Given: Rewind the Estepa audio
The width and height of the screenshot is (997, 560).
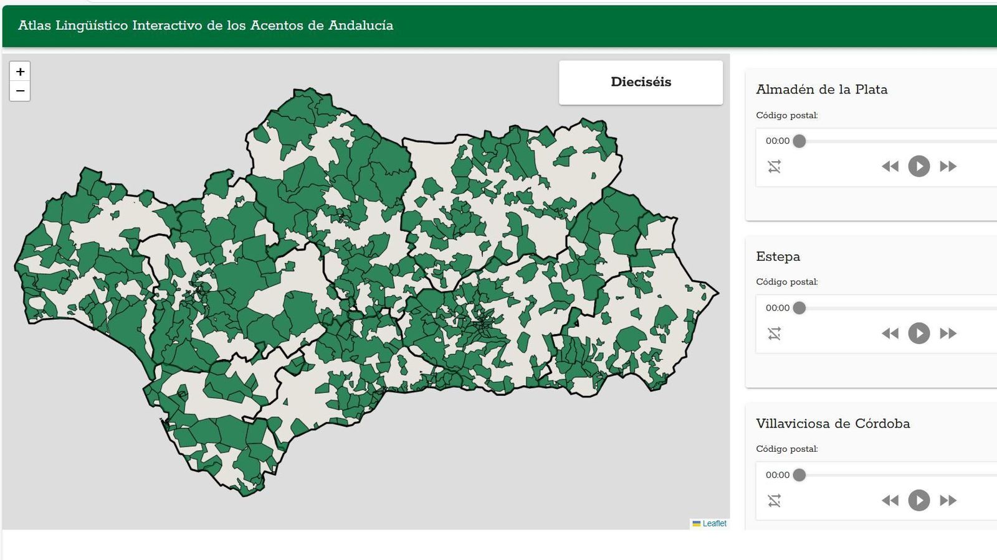Looking at the screenshot, I should click(890, 333).
